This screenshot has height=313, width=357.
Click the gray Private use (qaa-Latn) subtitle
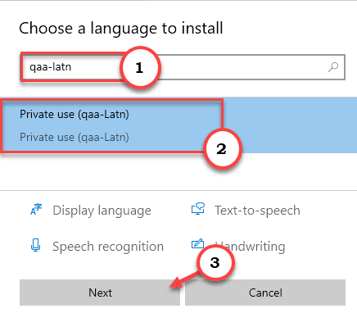[75, 137]
